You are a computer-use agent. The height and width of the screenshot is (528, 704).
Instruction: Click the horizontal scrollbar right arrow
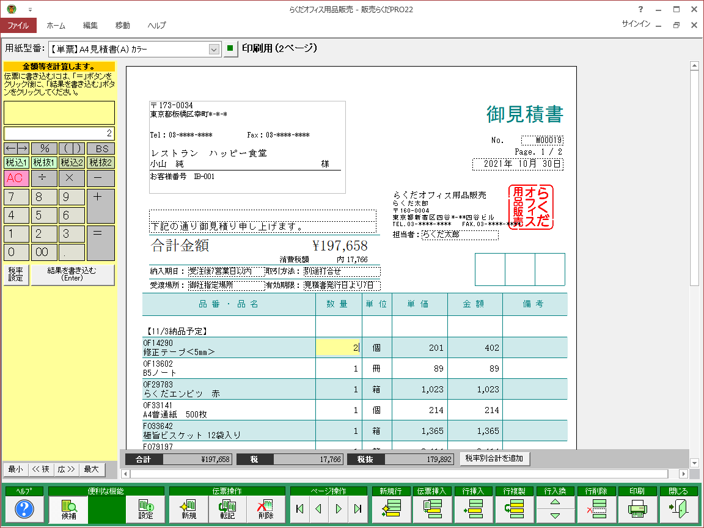683,474
